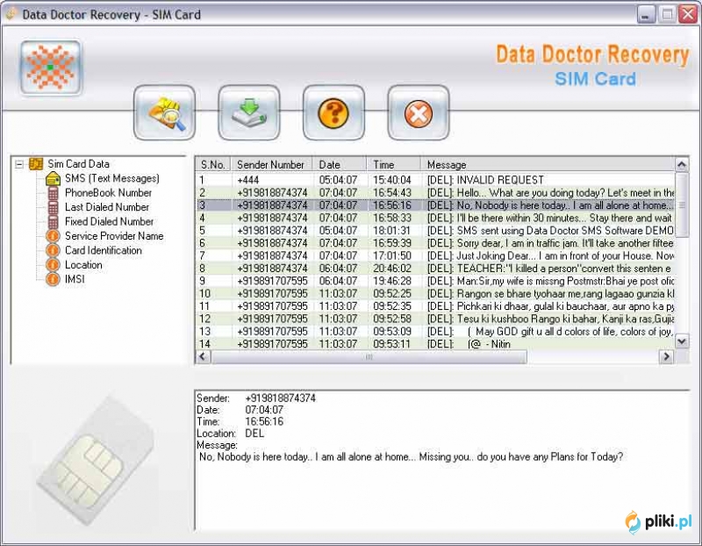The image size is (702, 546).
Task: Minimize the Data Doctor Recovery window
Action: point(646,14)
